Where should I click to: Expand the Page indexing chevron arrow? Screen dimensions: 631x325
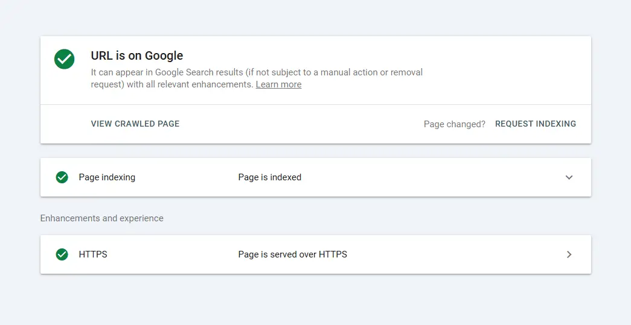[569, 177]
